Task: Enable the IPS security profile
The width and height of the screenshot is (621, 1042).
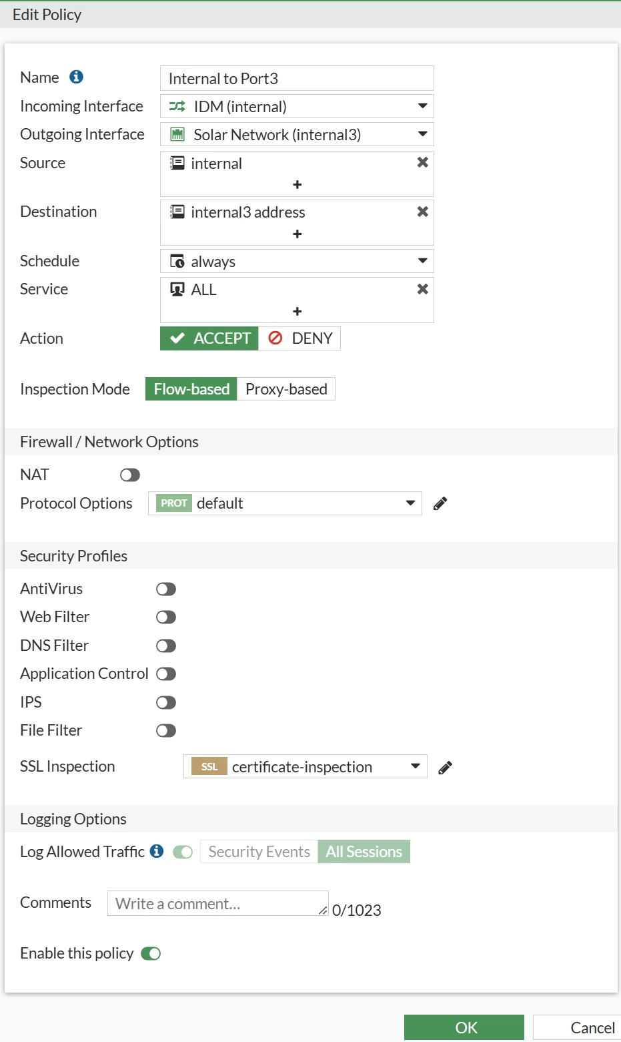Action: coord(166,702)
